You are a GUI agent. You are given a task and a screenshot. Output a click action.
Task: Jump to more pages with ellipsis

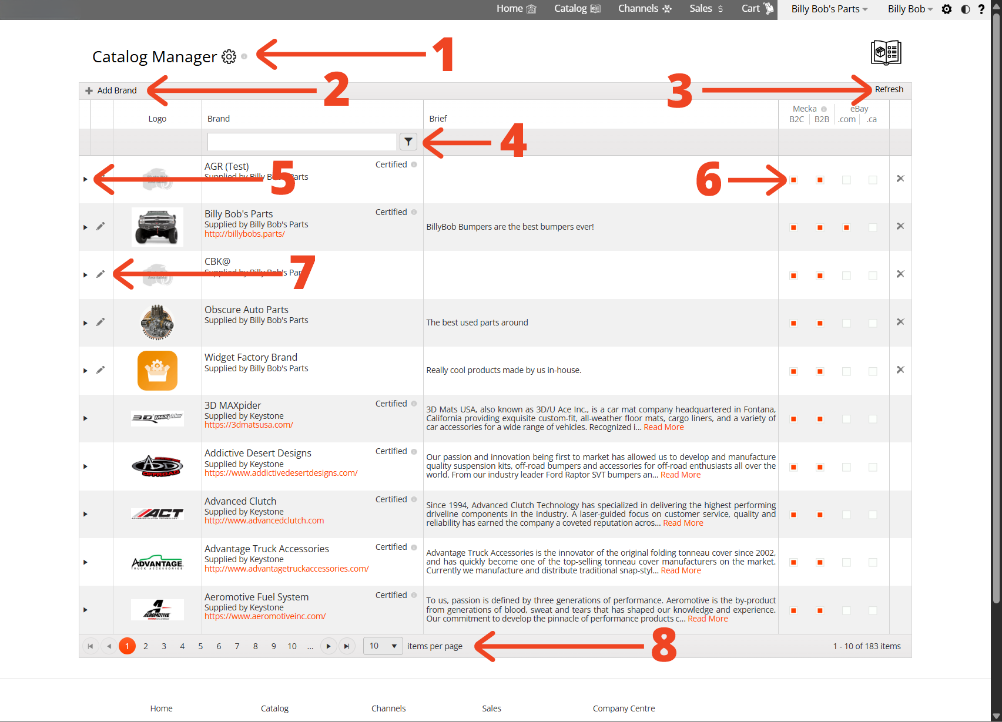[x=310, y=646]
